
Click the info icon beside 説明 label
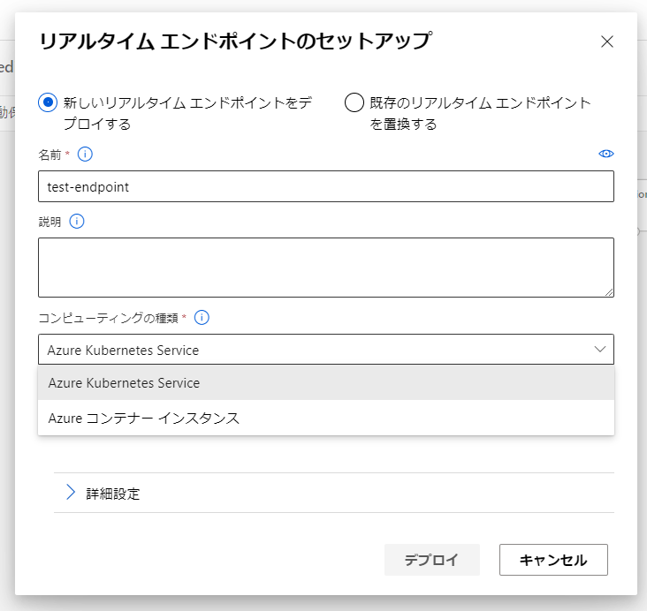pos(77,222)
